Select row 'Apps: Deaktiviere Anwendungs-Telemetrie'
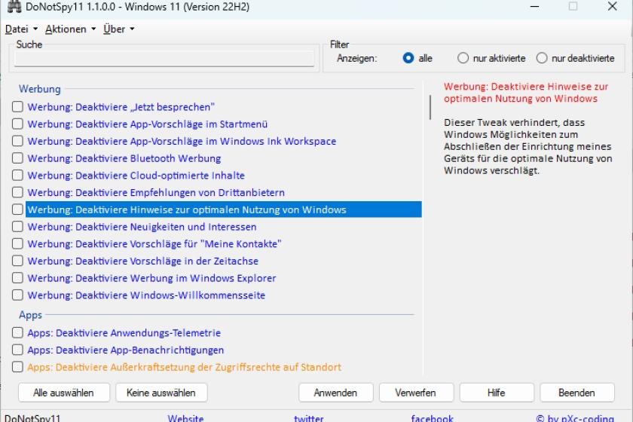 click(124, 333)
